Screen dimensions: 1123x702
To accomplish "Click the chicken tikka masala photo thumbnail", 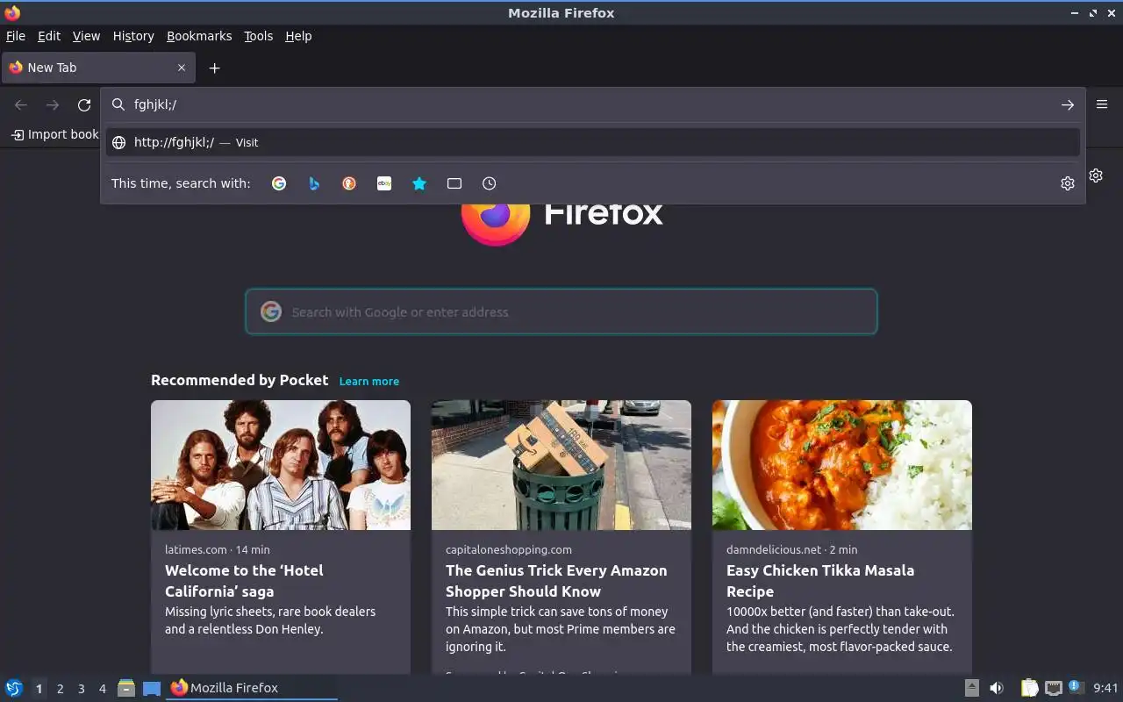I will pyautogui.click(x=842, y=465).
